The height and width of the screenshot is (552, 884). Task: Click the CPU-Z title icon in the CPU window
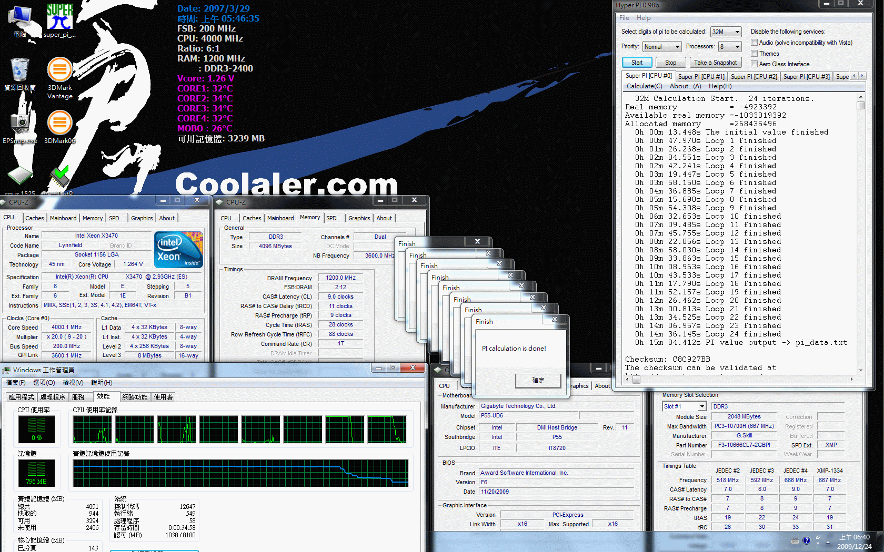click(x=3, y=202)
